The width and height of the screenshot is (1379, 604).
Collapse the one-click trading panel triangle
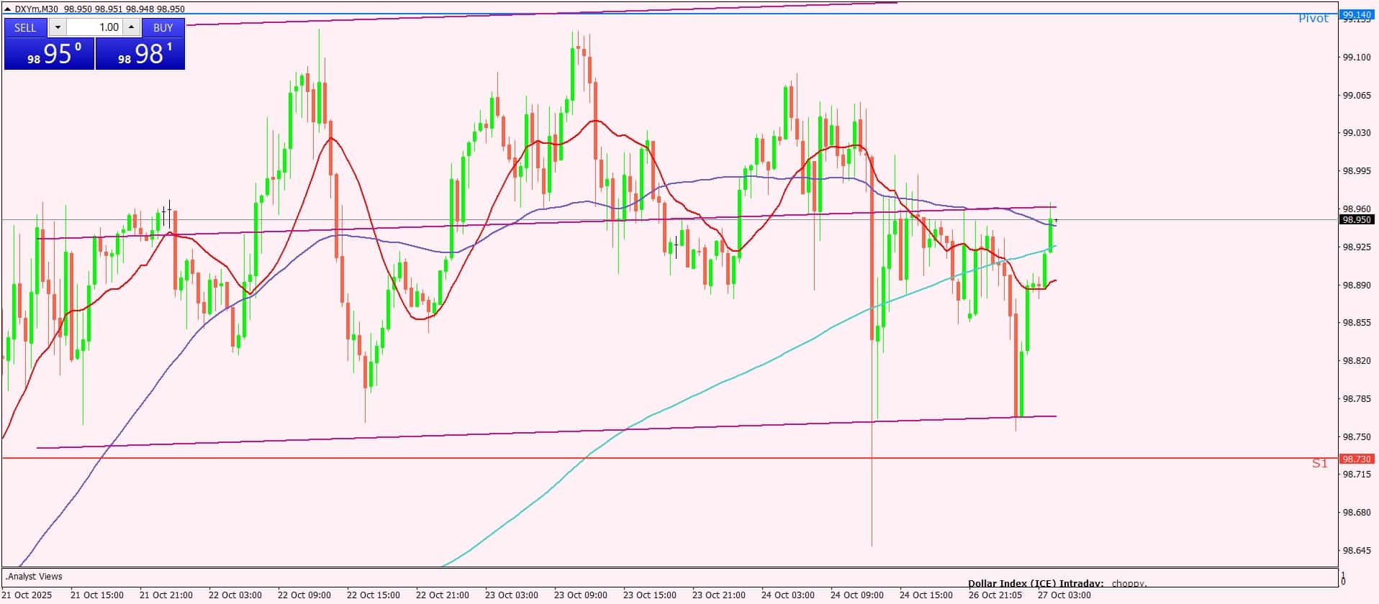click(x=8, y=9)
